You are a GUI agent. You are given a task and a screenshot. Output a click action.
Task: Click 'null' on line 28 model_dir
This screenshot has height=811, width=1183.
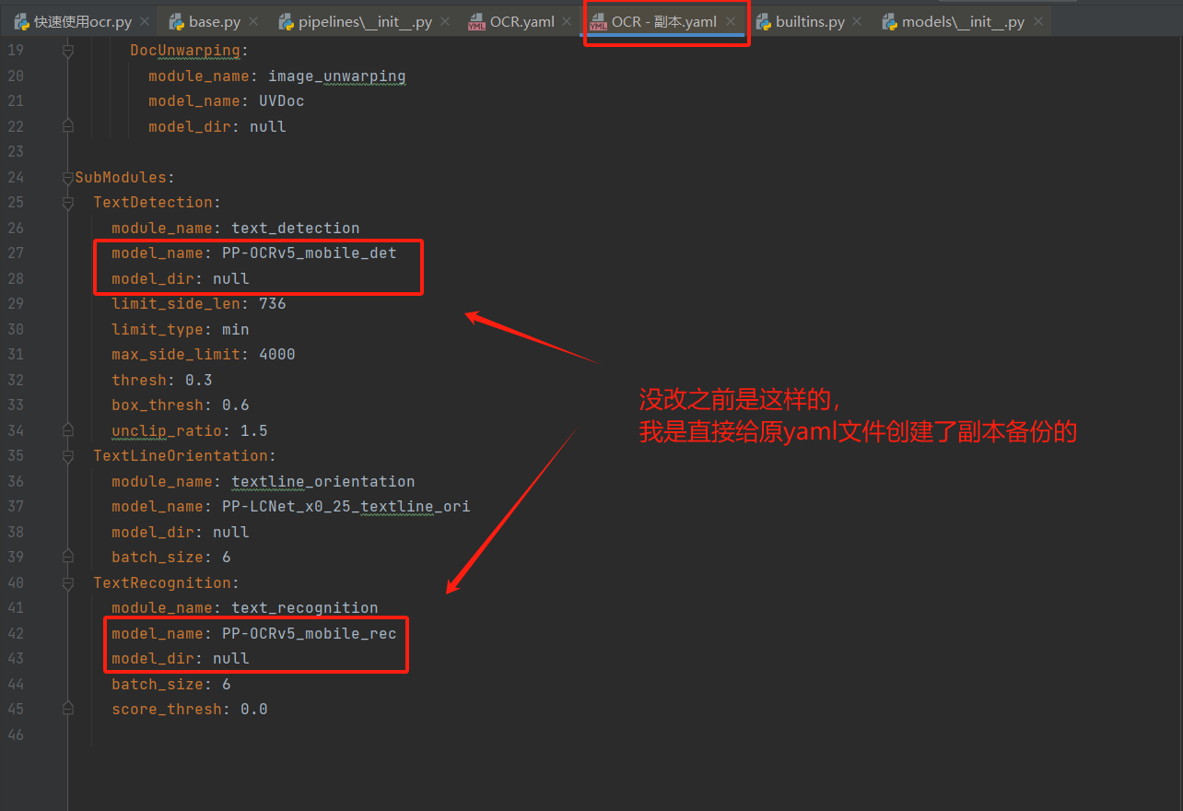(230, 278)
